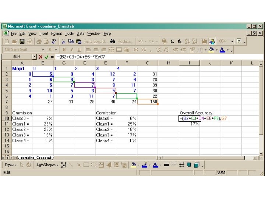Click row 15 header
Viewport: 265px width, 198px height.
pyautogui.click(x=7, y=146)
